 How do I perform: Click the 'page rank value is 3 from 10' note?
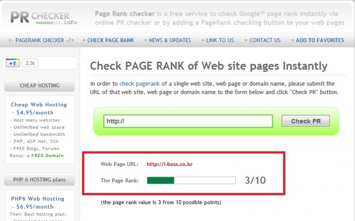tap(161, 203)
